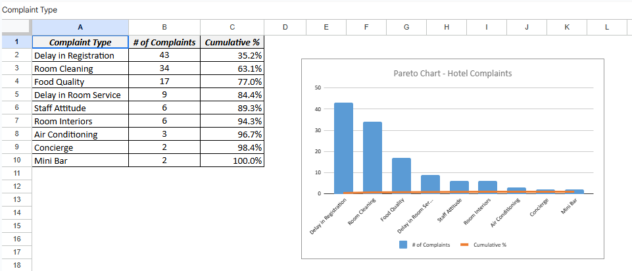This screenshot has width=632, height=271.
Task: Click the cell containing 34 complaints
Action: (x=164, y=68)
